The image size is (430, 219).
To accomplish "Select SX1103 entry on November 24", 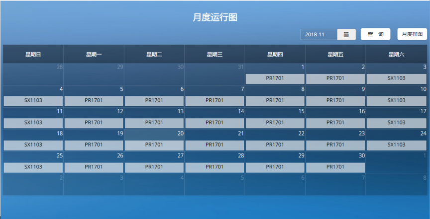I will [397, 146].
